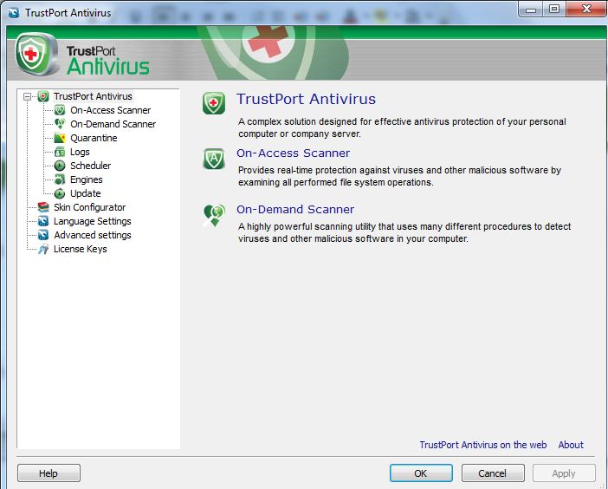Click the Cancel button

pyautogui.click(x=493, y=473)
